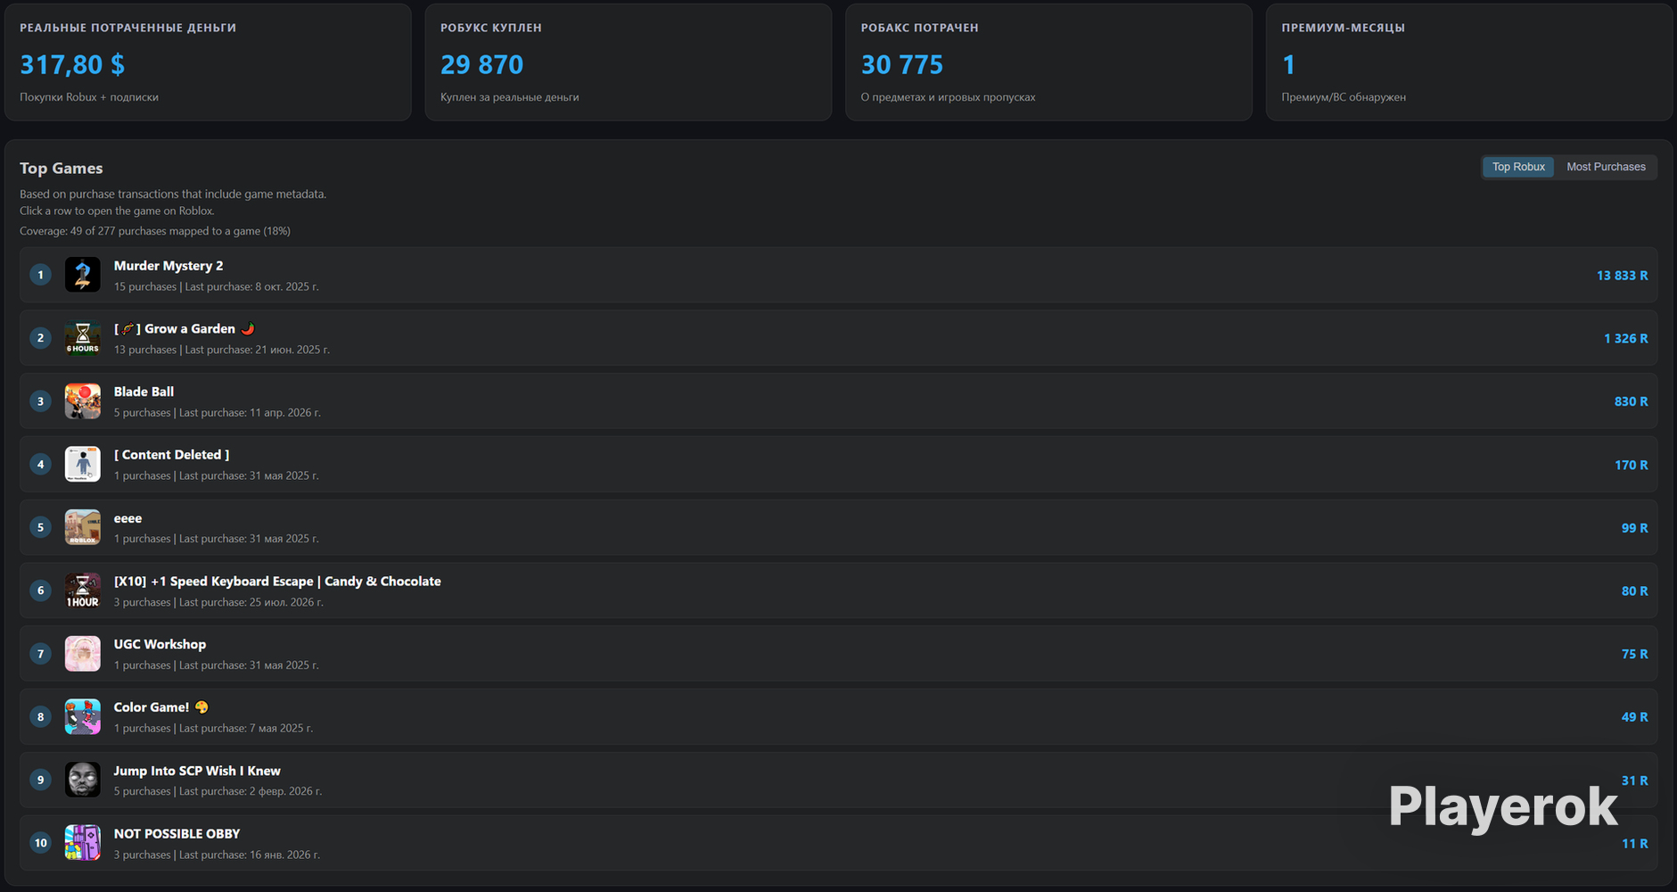Screen dimensions: 1677x892
Task: Open the eeee game title
Action: click(127, 518)
